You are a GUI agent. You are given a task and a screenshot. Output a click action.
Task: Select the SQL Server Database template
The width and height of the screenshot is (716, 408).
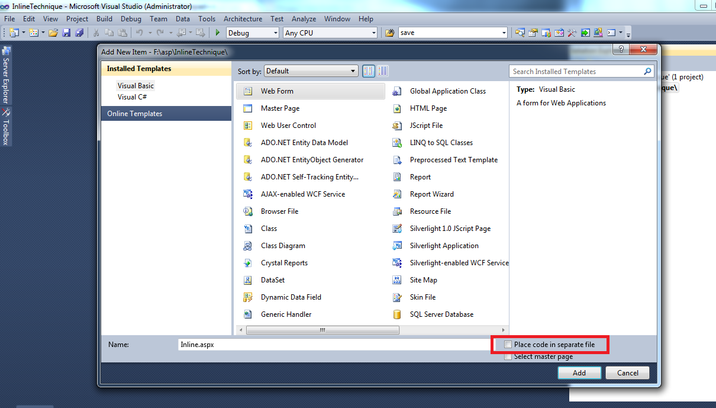(x=448, y=314)
